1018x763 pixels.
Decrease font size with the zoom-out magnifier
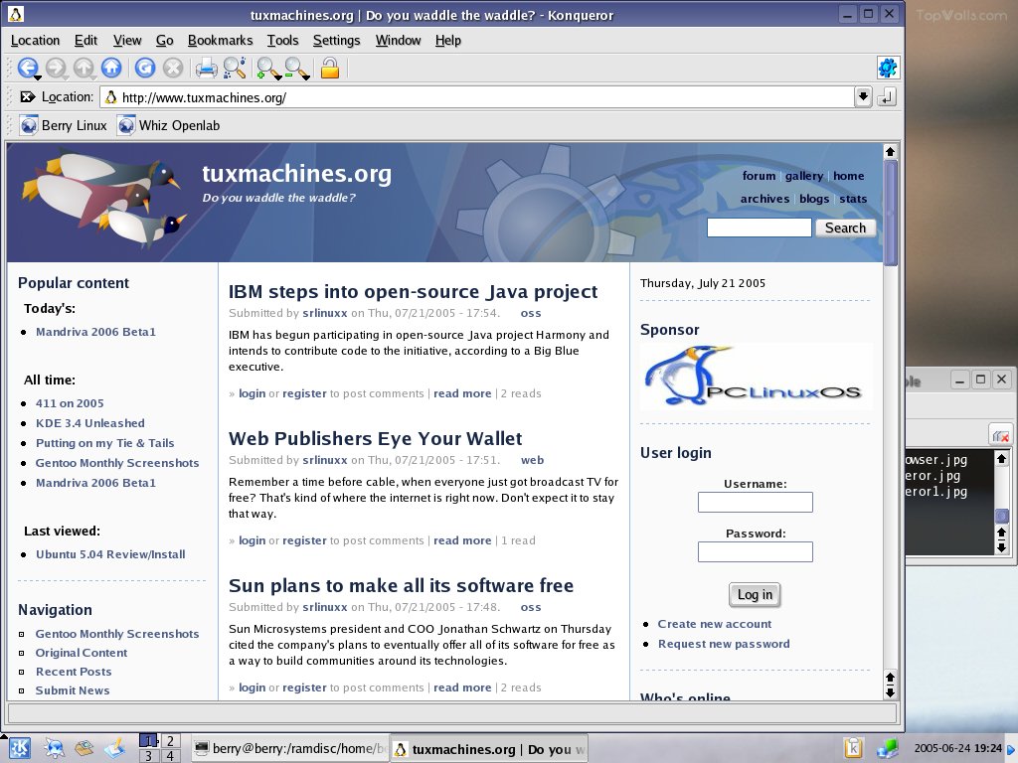point(294,67)
